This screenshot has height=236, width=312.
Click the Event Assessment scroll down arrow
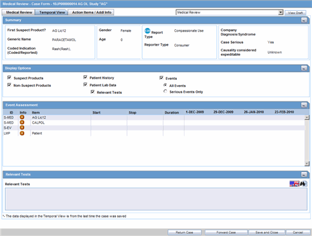coord(307,164)
